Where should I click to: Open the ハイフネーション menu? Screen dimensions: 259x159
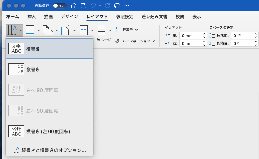point(139,41)
